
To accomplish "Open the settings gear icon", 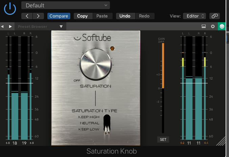I will coord(213,26).
